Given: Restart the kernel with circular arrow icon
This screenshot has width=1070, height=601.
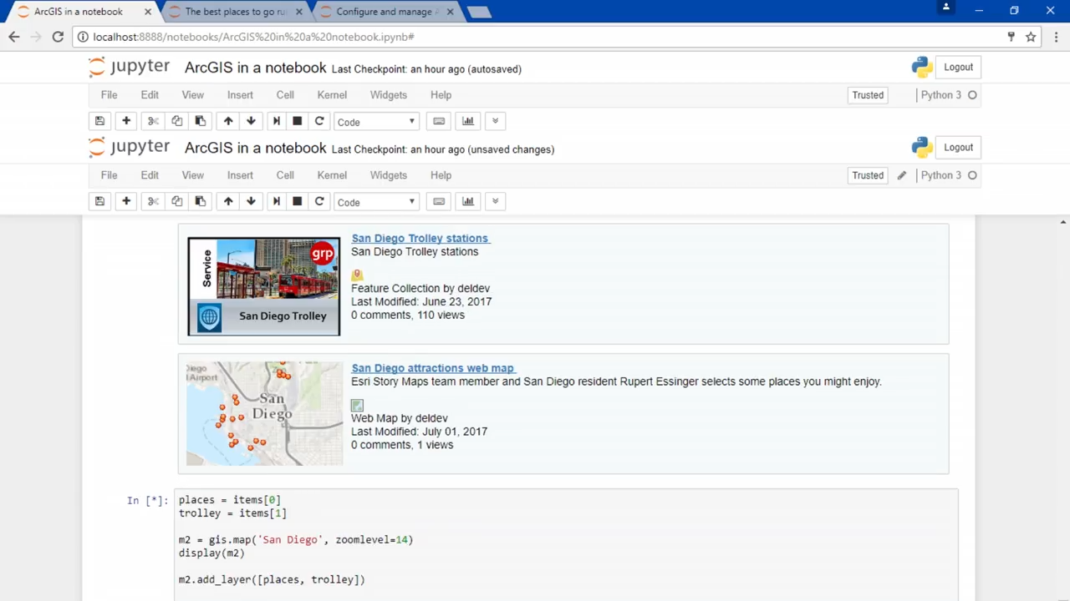Looking at the screenshot, I should pos(319,201).
